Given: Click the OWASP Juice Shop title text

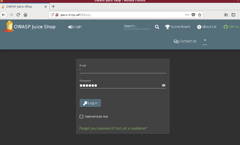Looking at the screenshot, I should click(35, 27).
